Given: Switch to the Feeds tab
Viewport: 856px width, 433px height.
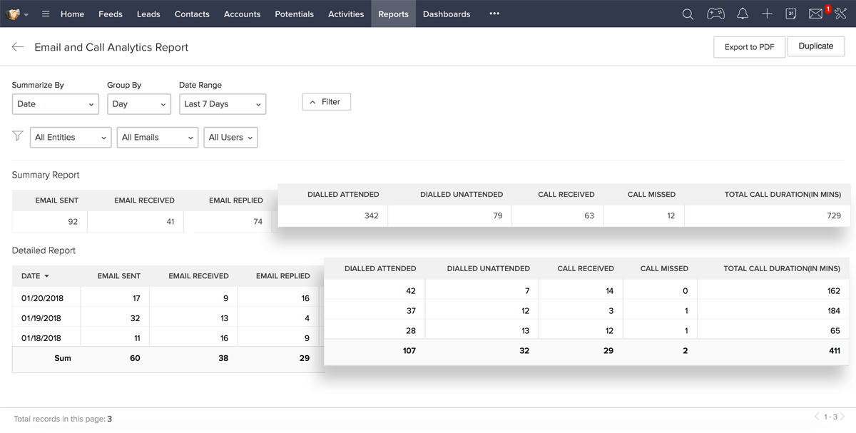Looking at the screenshot, I should click(x=111, y=14).
